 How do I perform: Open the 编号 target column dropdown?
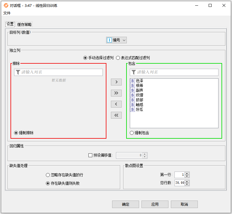coord(116,40)
